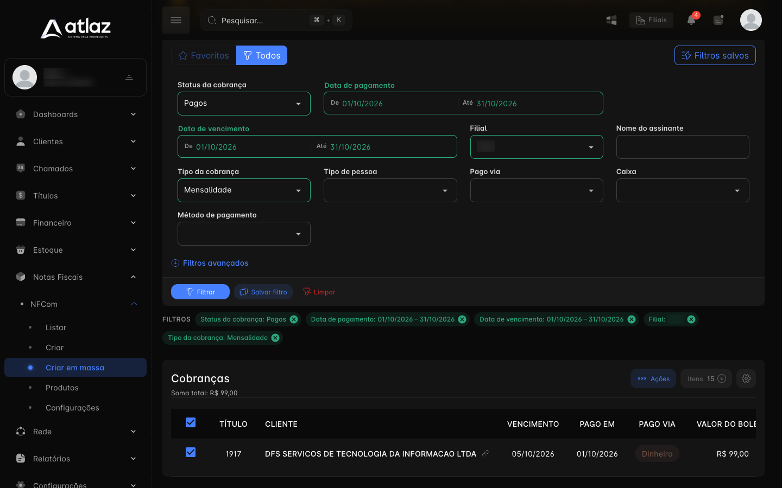The width and height of the screenshot is (782, 488).
Task: Open the 'Status da cobrança' dropdown
Action: coord(244,104)
